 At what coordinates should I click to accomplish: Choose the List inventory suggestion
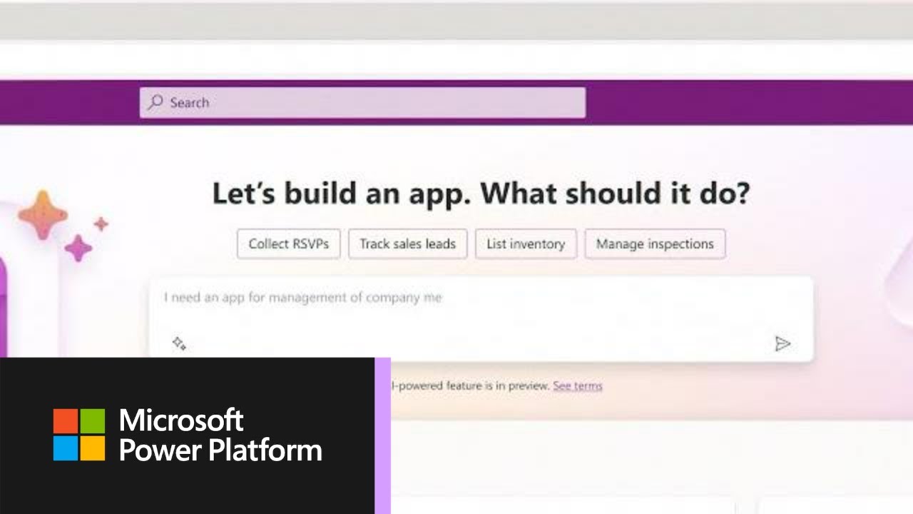tap(526, 243)
